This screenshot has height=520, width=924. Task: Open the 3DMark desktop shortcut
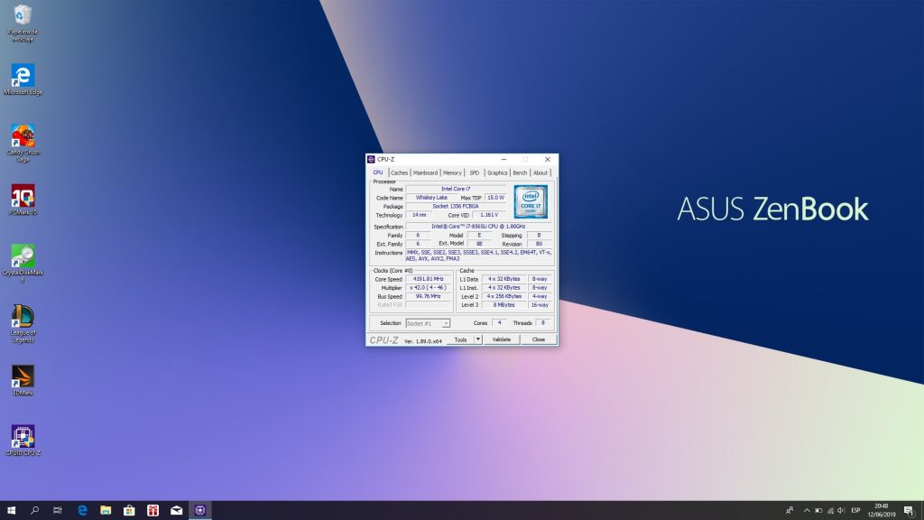(x=23, y=377)
